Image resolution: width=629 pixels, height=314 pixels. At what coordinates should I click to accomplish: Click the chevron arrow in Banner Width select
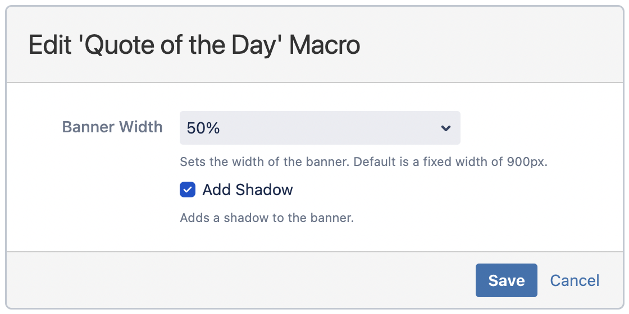(446, 128)
